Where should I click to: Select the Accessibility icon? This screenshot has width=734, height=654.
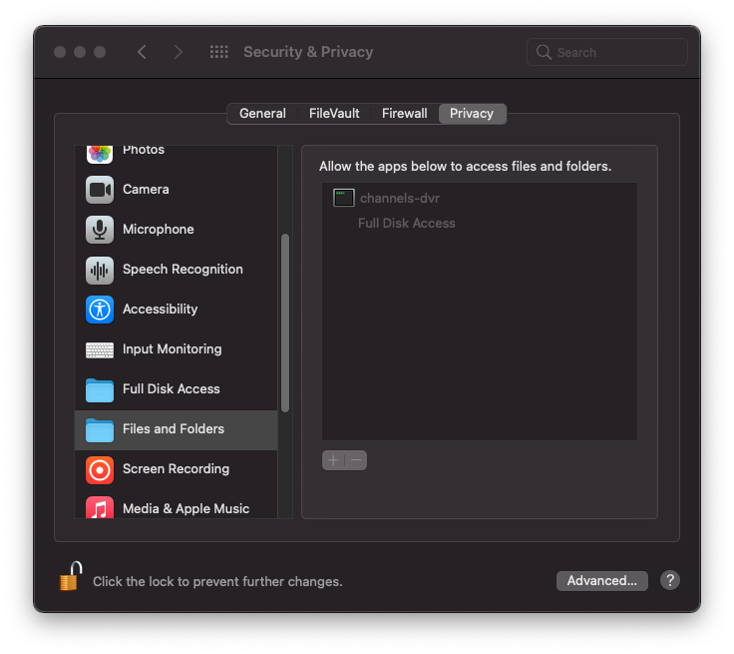pyautogui.click(x=100, y=310)
